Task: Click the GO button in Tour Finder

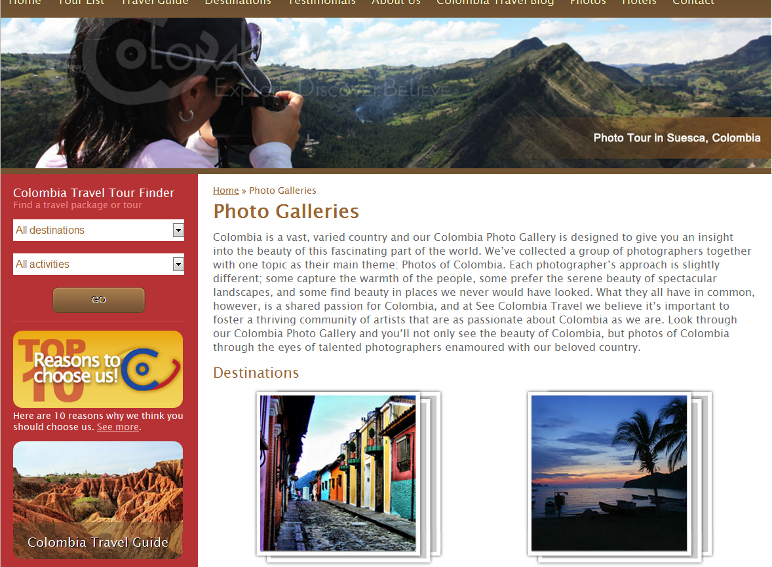Action: (x=98, y=300)
